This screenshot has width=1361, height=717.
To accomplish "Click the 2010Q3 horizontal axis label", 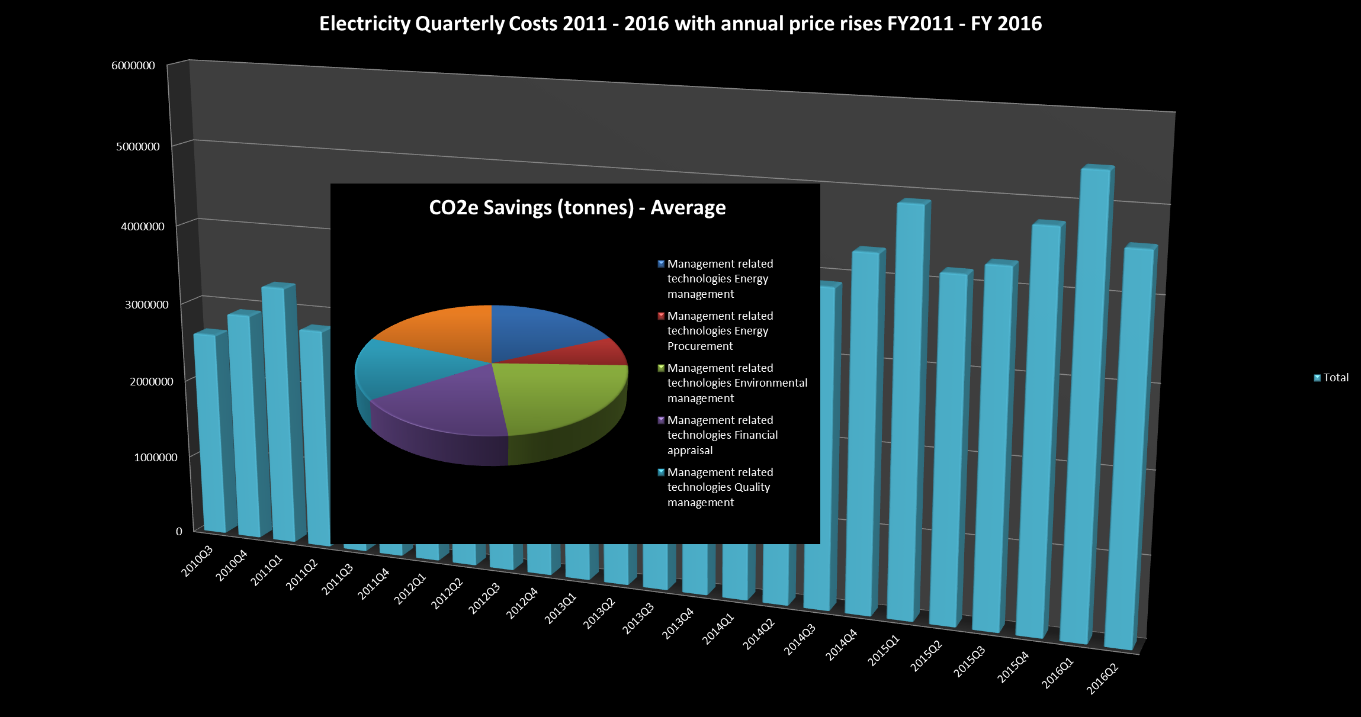I will tap(197, 561).
